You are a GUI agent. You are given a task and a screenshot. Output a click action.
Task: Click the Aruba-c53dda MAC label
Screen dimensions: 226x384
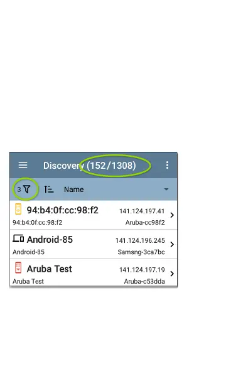144,281
